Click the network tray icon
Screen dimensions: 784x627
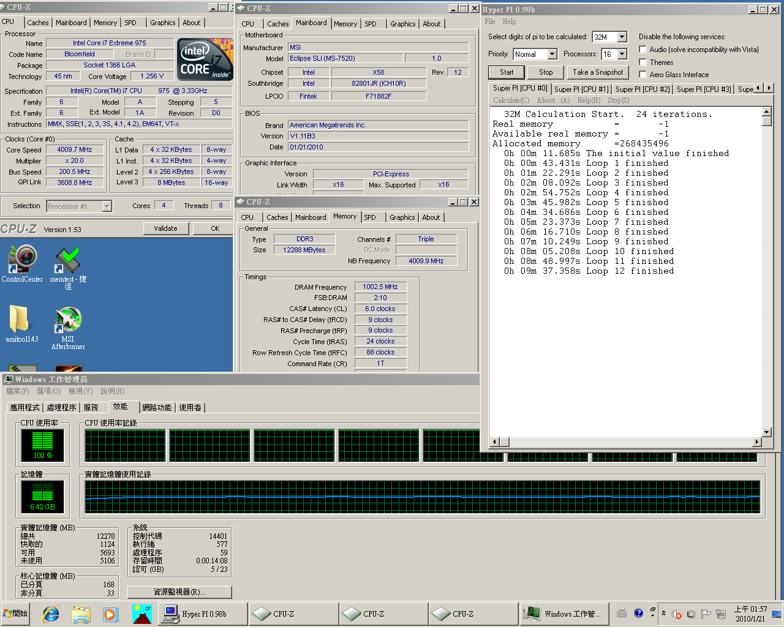click(x=721, y=614)
